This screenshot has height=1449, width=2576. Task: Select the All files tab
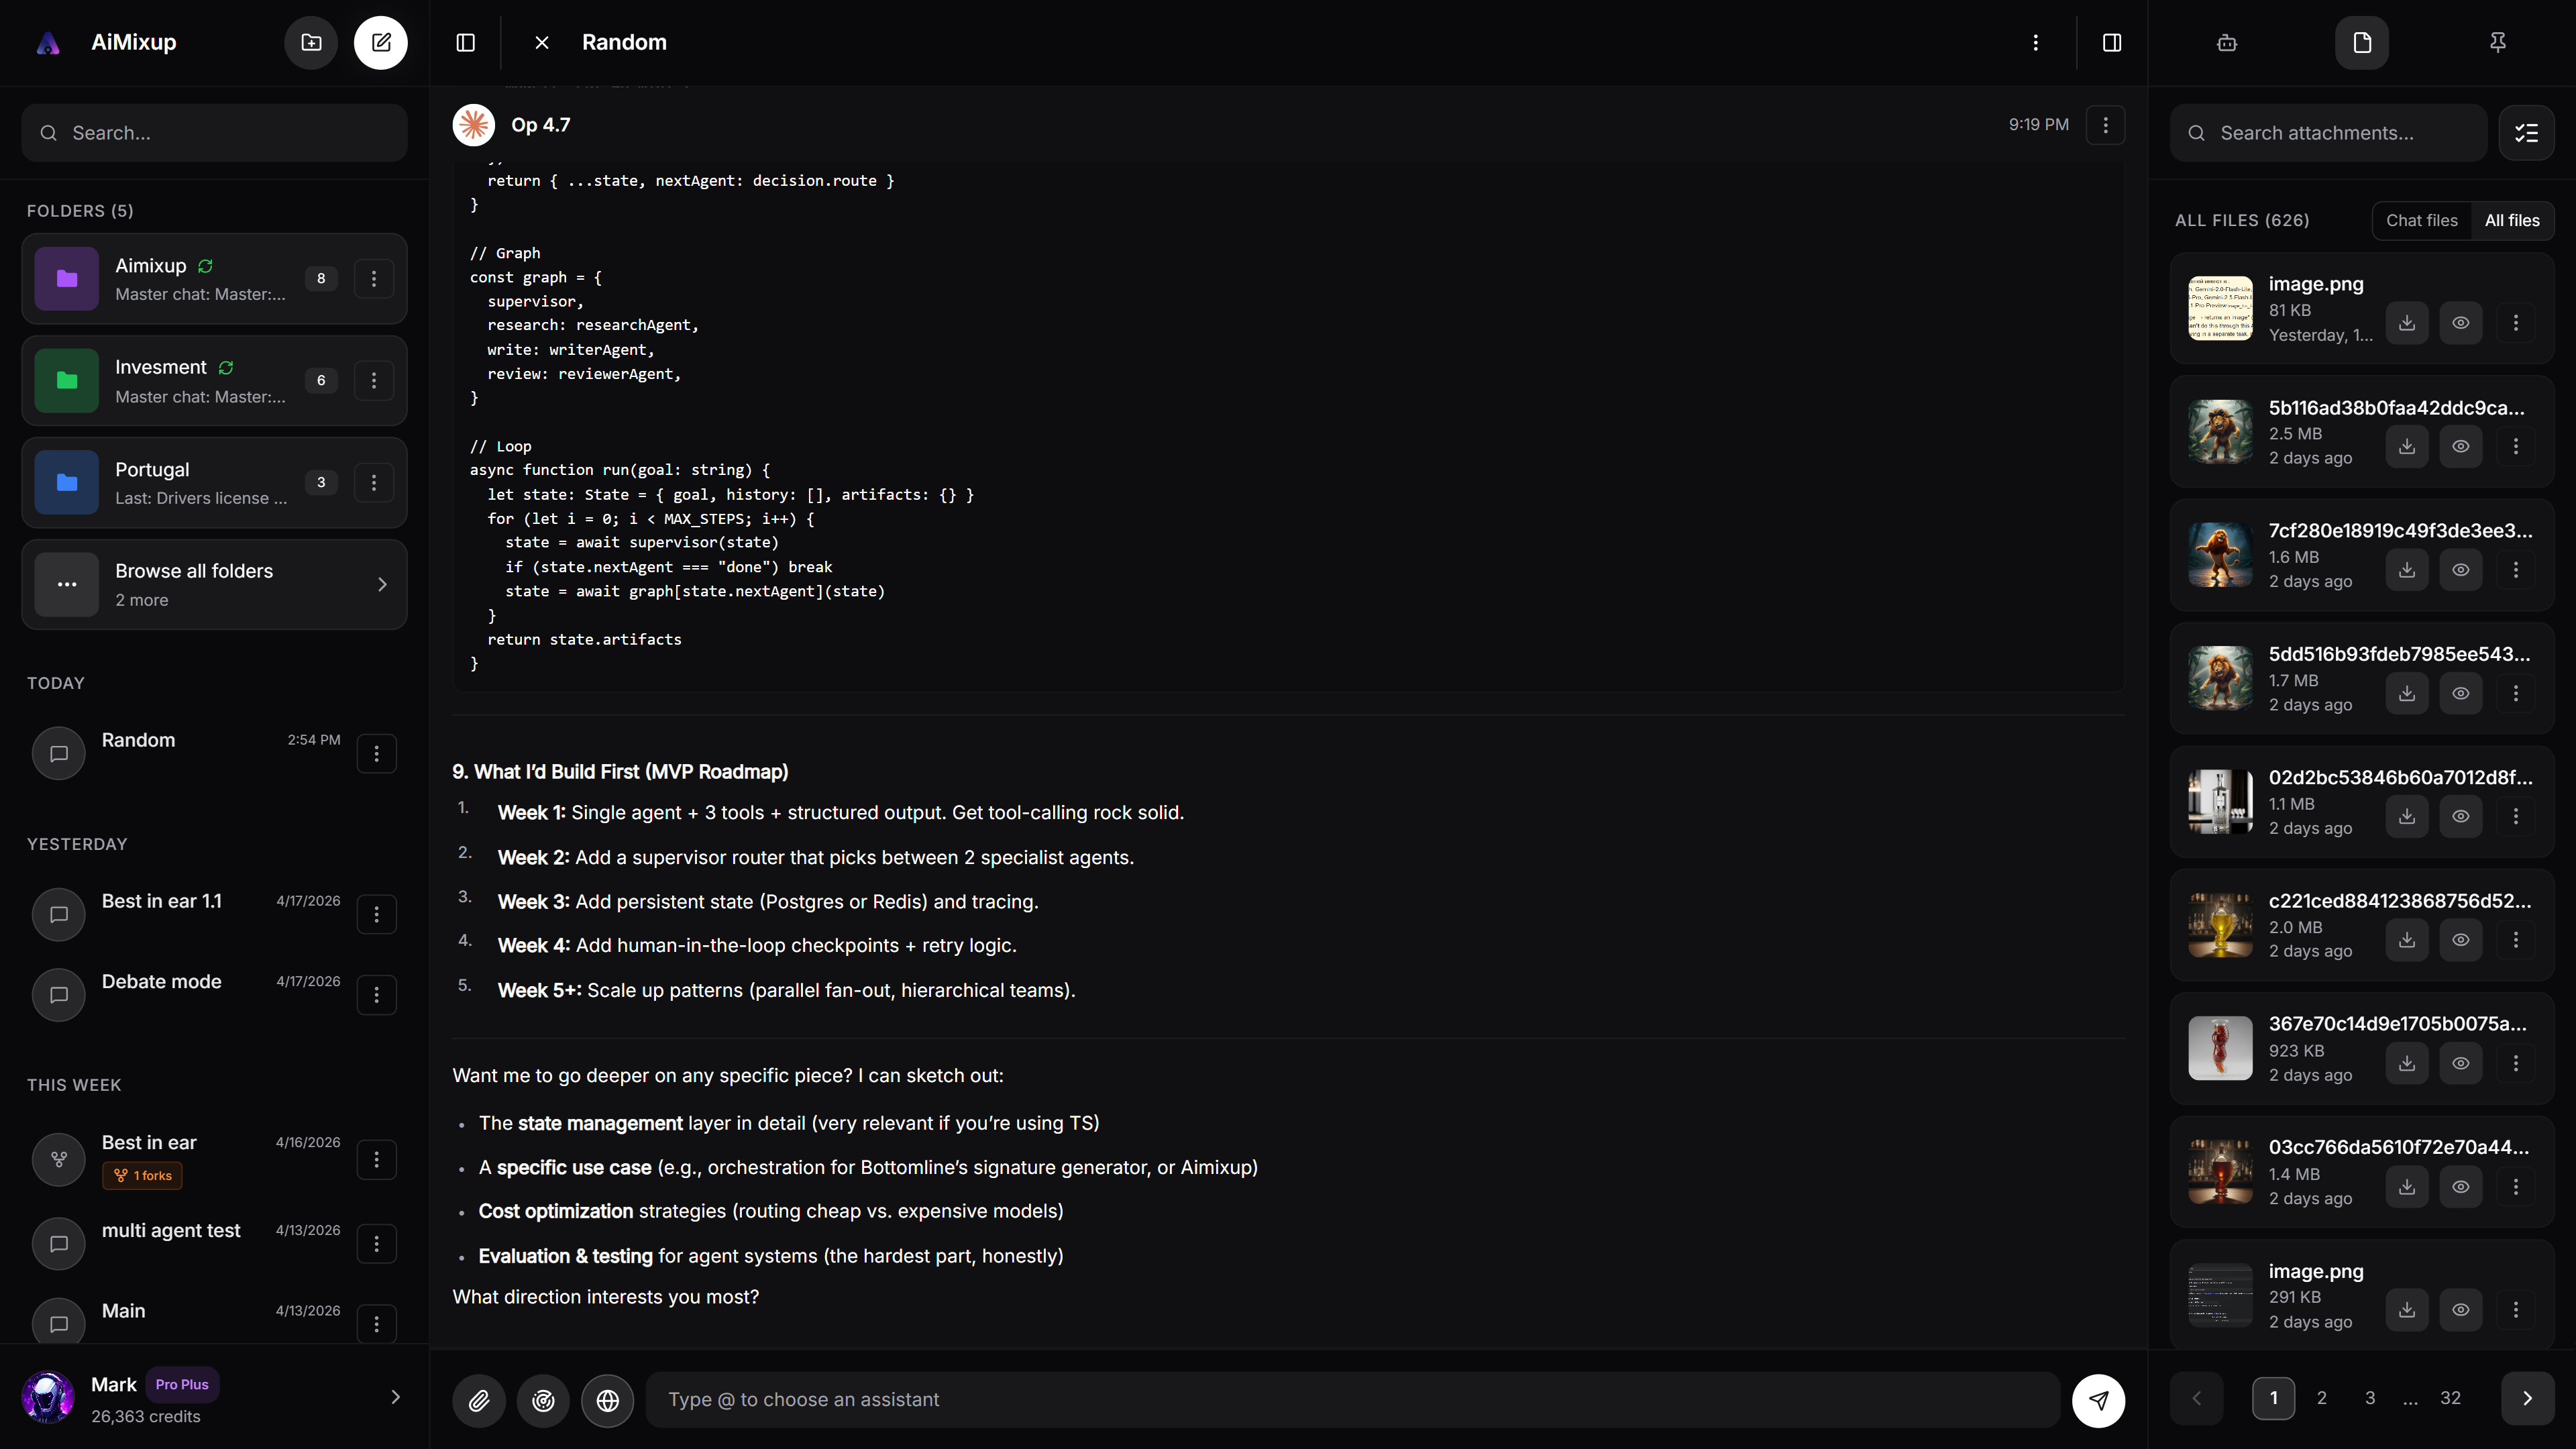(x=2511, y=221)
